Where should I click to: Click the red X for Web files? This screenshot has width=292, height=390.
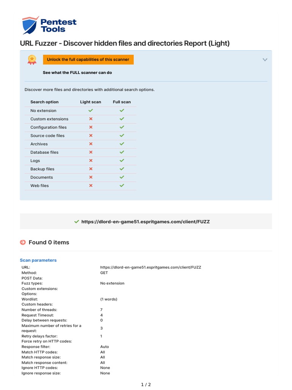click(90, 185)
